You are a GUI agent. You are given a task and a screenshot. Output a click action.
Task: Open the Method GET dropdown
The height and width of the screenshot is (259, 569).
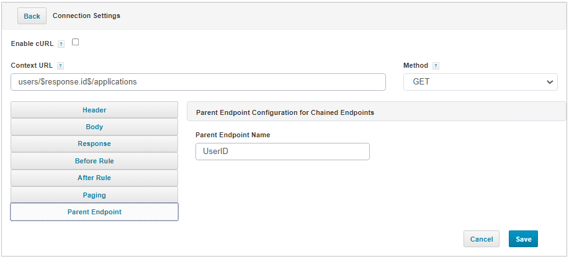click(x=480, y=82)
